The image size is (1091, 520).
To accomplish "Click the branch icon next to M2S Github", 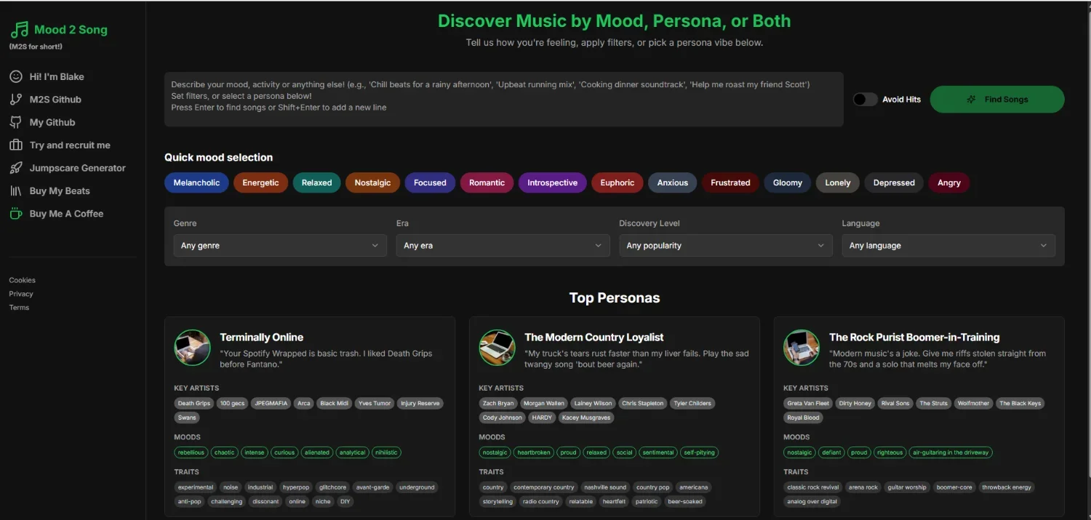I will point(15,100).
